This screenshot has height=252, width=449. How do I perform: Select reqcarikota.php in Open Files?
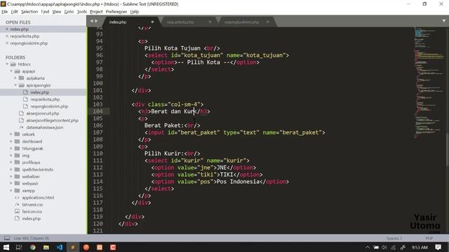(25, 36)
